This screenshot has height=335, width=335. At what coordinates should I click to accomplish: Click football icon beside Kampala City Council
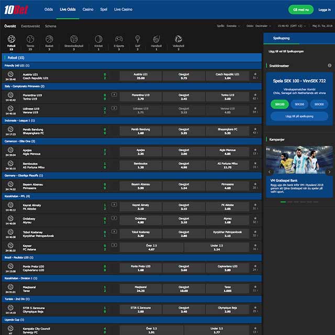click(x=10, y=328)
